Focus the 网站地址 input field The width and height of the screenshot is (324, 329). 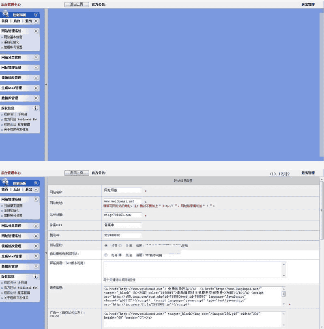tap(122, 201)
